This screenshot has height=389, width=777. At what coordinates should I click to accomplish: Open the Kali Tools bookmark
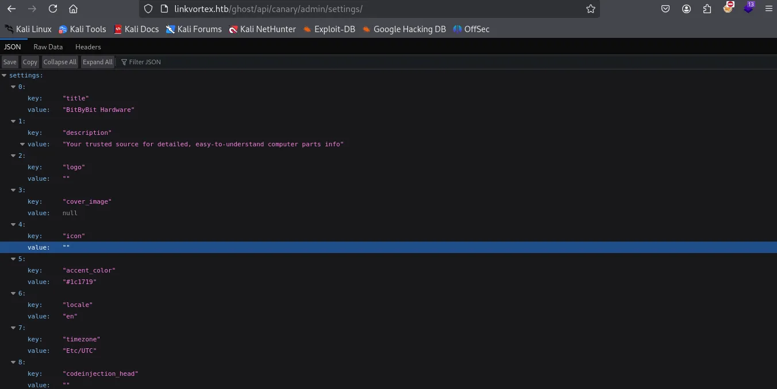(x=82, y=29)
